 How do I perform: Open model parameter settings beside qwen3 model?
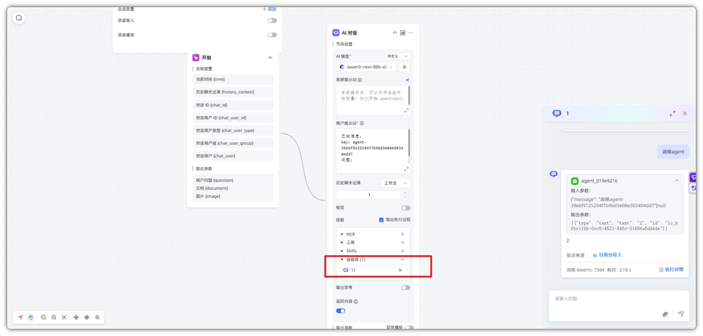point(404,67)
